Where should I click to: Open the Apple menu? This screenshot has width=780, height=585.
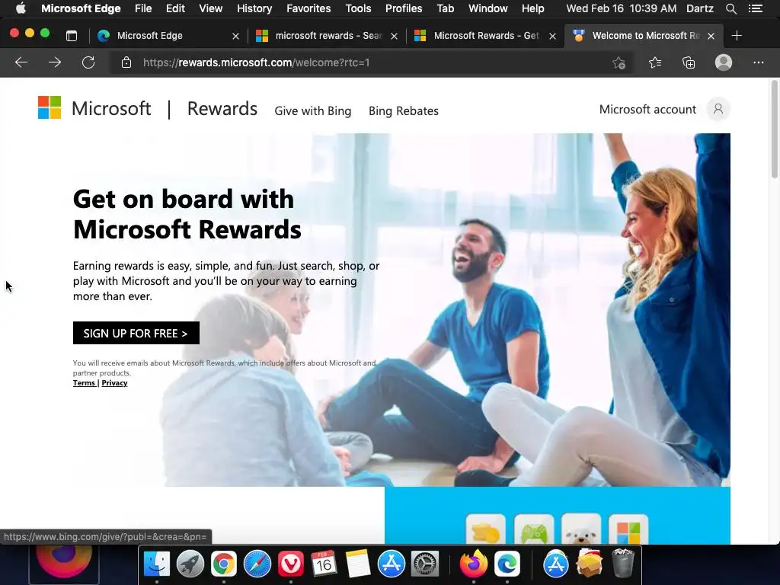21,8
